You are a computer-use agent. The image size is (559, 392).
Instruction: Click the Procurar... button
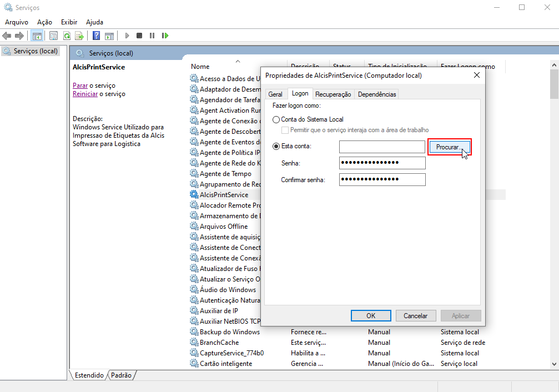pyautogui.click(x=449, y=147)
